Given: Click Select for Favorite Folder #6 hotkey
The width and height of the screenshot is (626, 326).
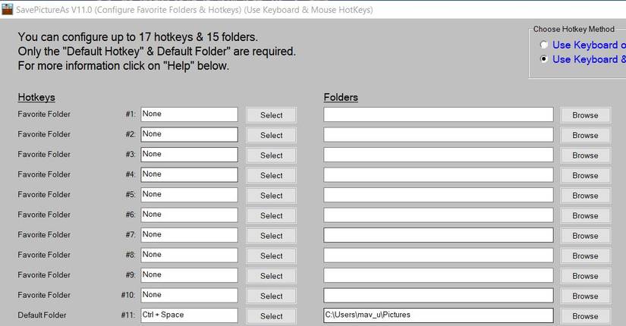Looking at the screenshot, I should (271, 215).
